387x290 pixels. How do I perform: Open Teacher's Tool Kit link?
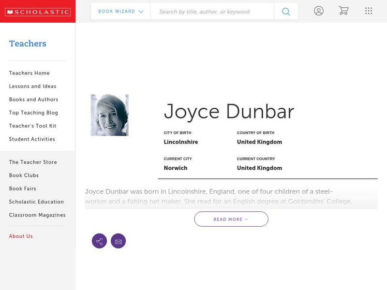click(x=32, y=126)
